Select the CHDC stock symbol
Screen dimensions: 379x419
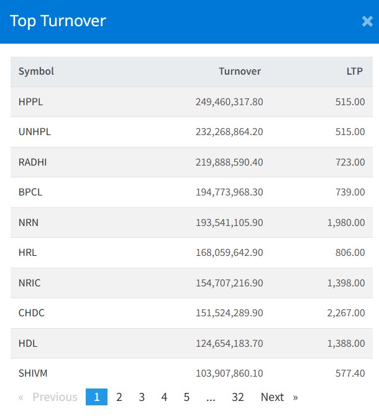[x=32, y=313]
